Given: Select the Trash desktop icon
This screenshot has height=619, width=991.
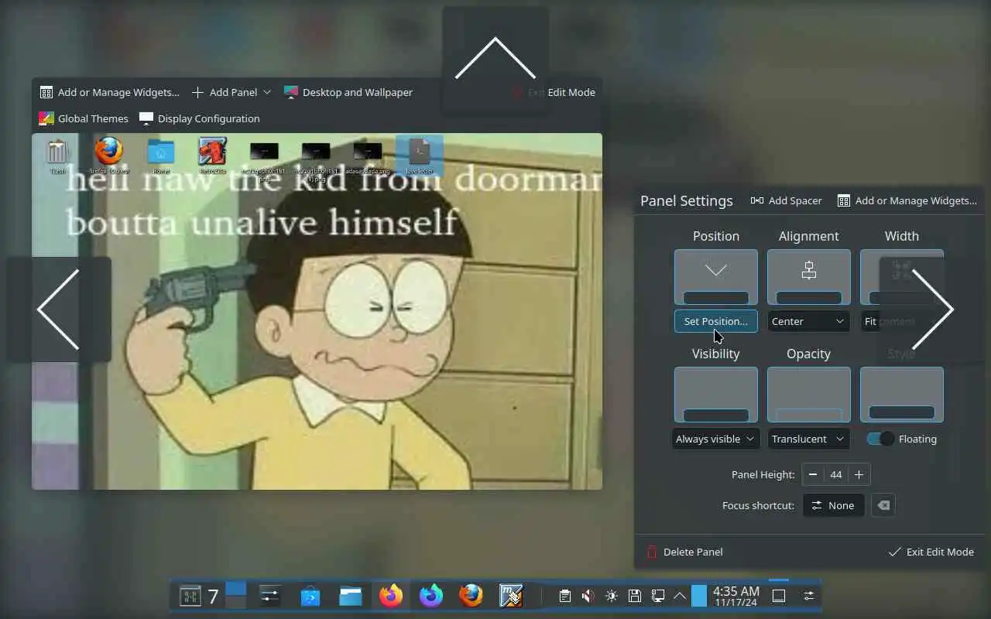Looking at the screenshot, I should (x=58, y=156).
